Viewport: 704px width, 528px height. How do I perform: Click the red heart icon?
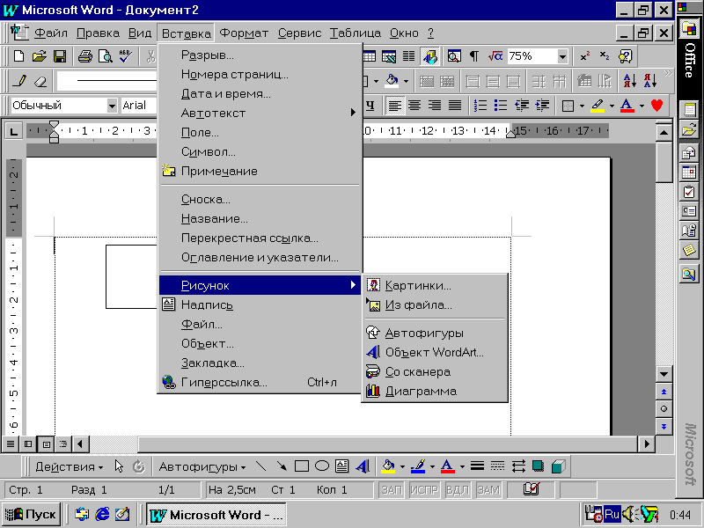[656, 106]
